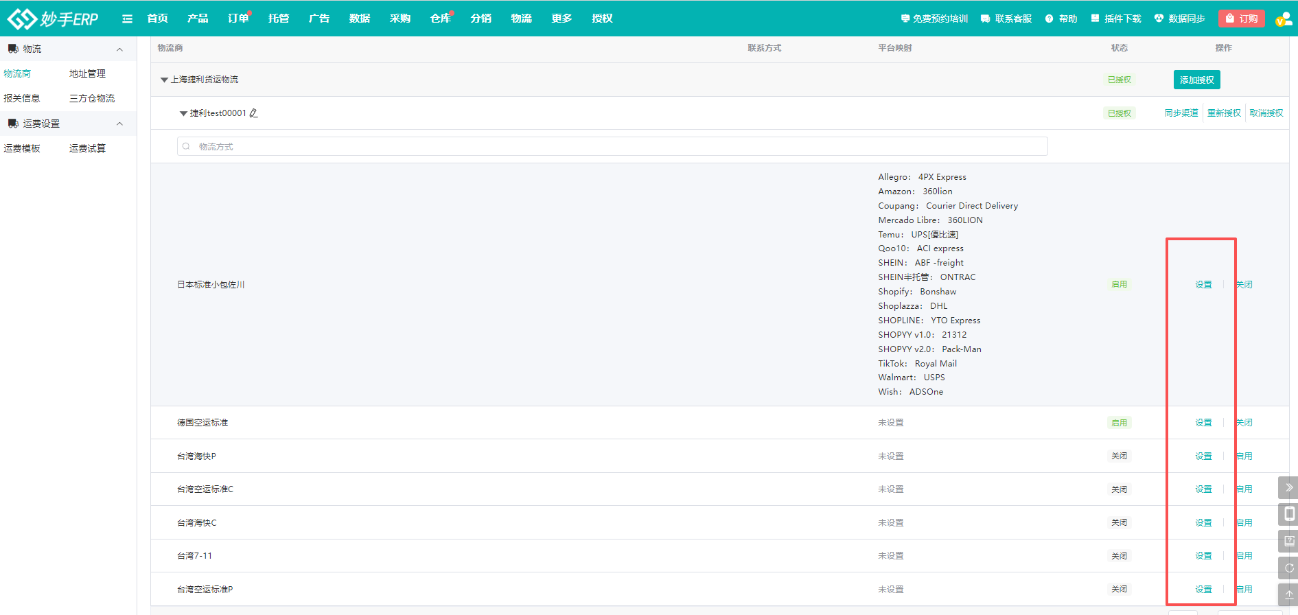
Task: Click the pencil edit icon beside 捷利test00001
Action: [254, 113]
